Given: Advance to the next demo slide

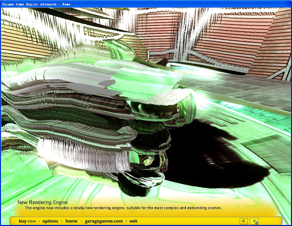Looking at the screenshot, I should point(254,221).
